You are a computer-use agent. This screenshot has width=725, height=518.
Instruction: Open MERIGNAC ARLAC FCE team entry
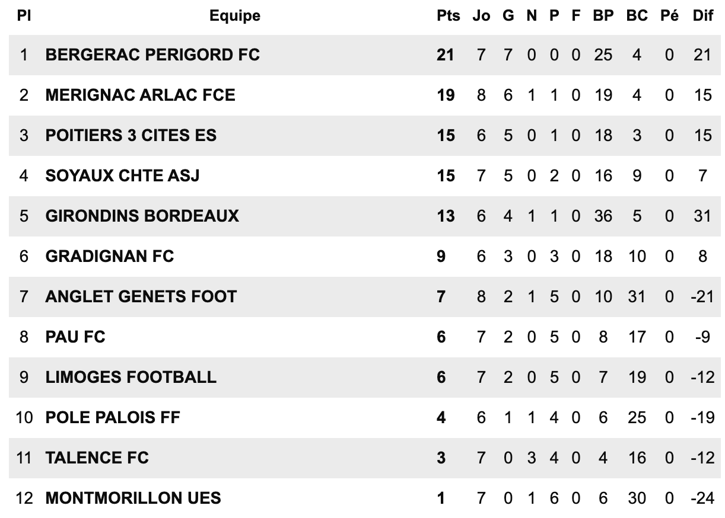pos(140,95)
